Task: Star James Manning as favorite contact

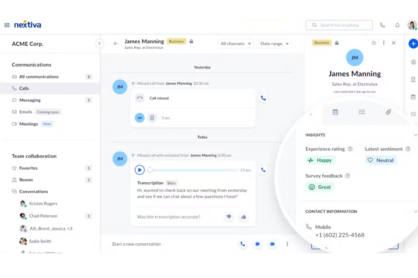Action: click(x=374, y=43)
